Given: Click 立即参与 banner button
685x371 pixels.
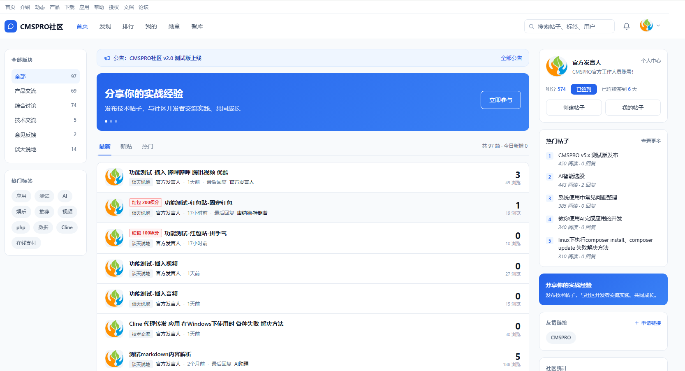Looking at the screenshot, I should click(x=501, y=100).
